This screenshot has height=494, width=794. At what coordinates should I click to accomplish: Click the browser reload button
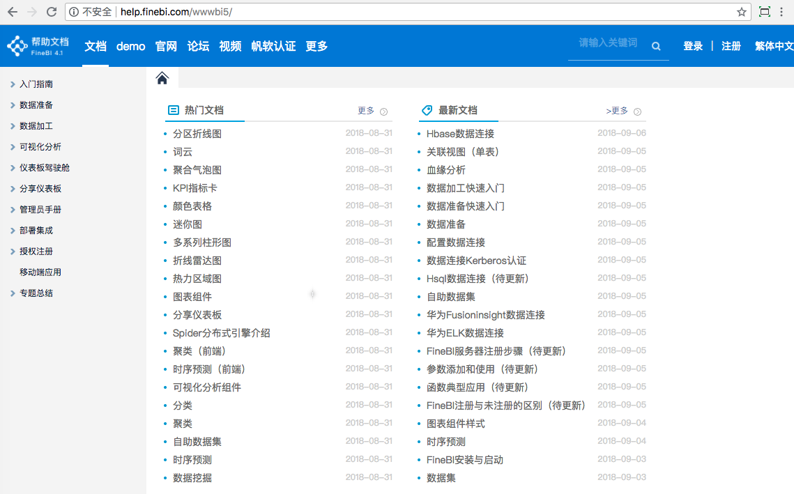click(52, 12)
